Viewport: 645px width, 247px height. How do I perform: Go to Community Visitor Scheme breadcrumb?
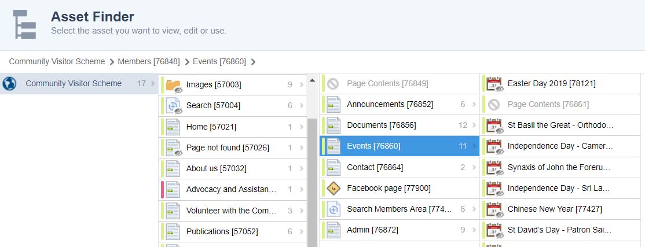pos(57,61)
